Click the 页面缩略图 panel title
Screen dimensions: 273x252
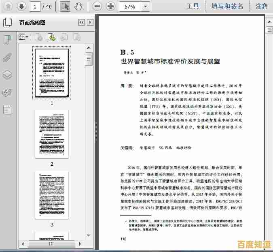tap(32, 23)
